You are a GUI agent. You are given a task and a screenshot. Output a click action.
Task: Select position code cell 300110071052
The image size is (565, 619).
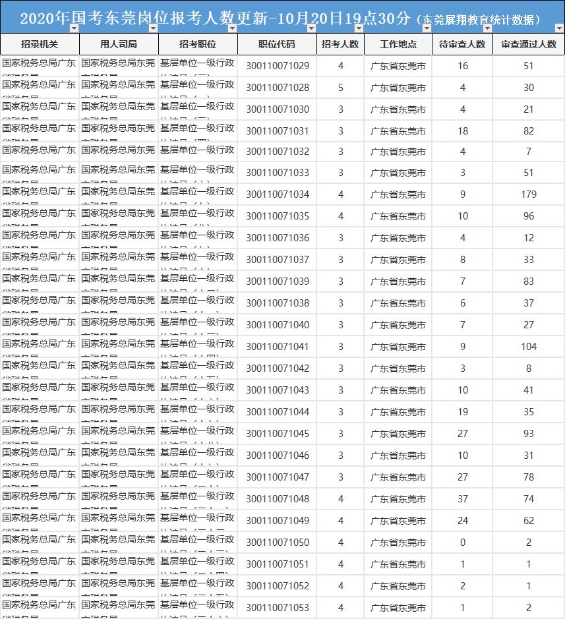pyautogui.click(x=277, y=585)
